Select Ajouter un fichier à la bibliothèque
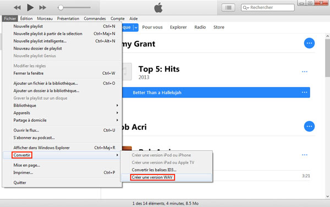Image resolution: width=330 pixels, height=207 pixels. [x=62, y=83]
